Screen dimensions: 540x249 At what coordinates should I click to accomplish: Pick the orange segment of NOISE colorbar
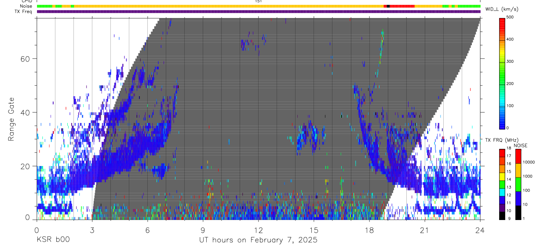(x=518, y=170)
